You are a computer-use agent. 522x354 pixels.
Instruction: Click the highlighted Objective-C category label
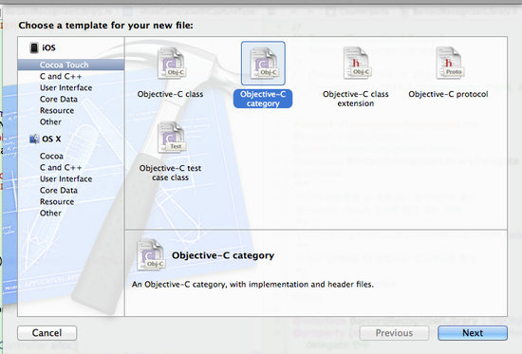tap(263, 99)
